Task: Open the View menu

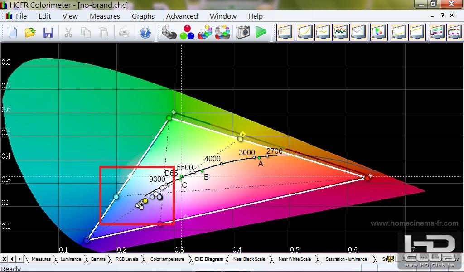Action: tap(70, 16)
